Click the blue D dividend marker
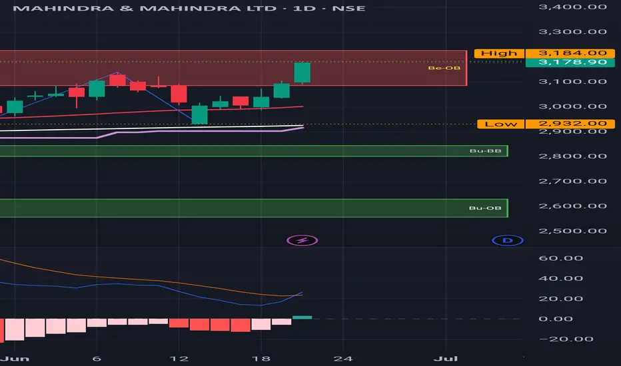Screen dimensions: 621x366 pos(507,240)
